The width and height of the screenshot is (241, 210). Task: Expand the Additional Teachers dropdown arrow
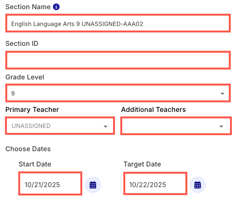point(221,126)
